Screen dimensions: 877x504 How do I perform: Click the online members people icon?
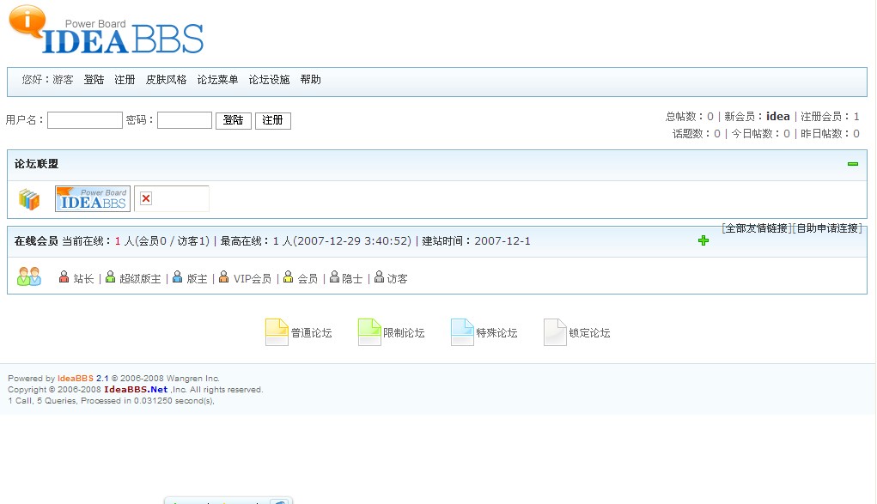pos(29,276)
